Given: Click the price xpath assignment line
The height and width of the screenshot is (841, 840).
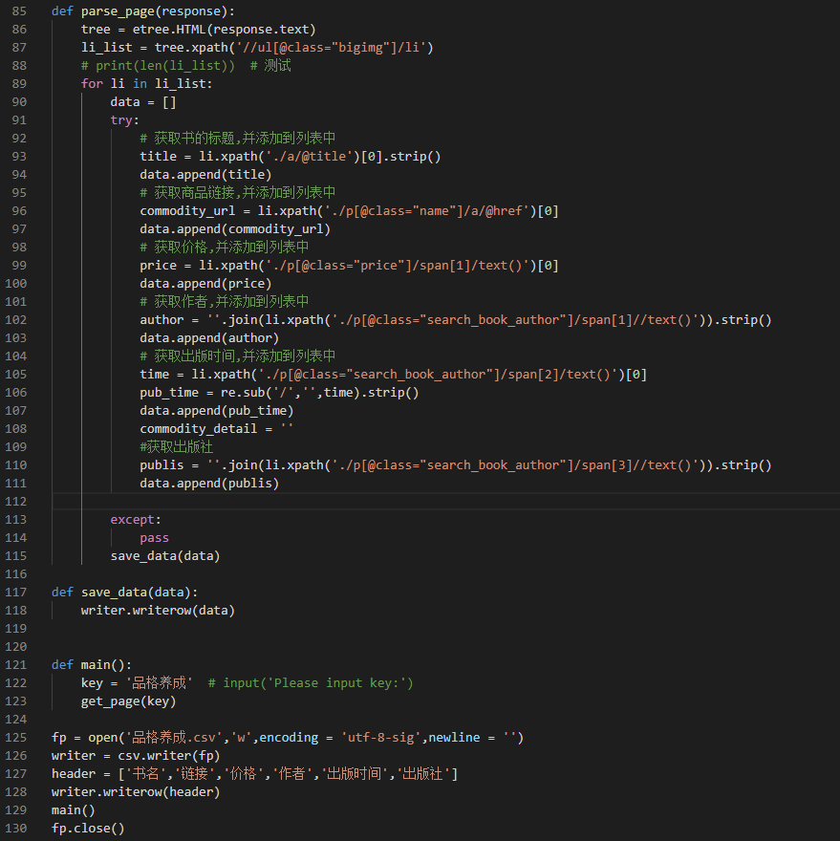Looking at the screenshot, I should [349, 266].
